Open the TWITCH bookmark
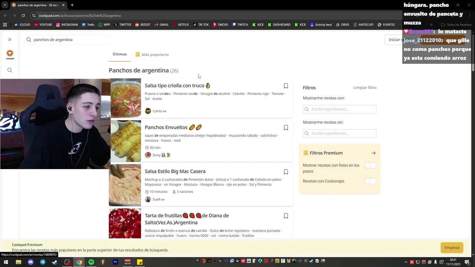 240,25
